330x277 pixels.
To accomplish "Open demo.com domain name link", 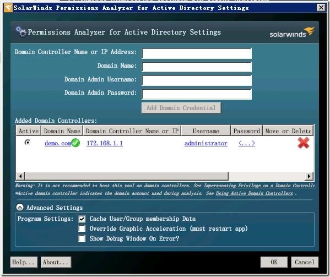I will (x=58, y=143).
